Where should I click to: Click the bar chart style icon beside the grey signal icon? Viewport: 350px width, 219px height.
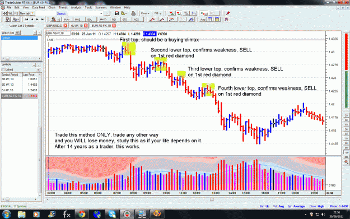pos(194,13)
